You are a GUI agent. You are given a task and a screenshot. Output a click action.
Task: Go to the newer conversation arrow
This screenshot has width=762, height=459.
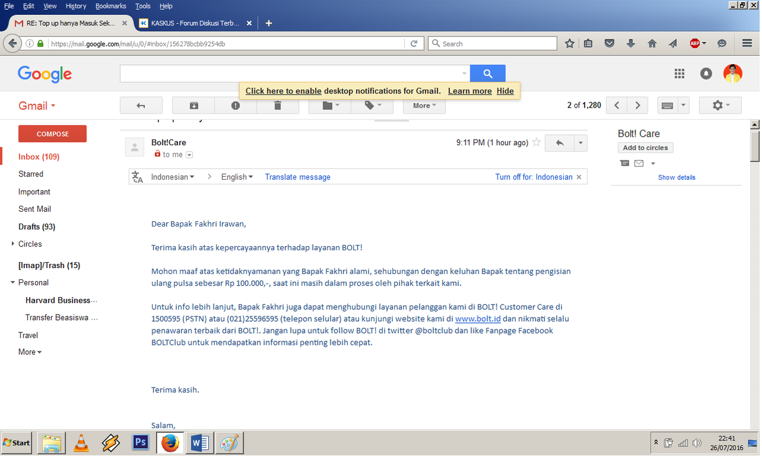pos(617,105)
